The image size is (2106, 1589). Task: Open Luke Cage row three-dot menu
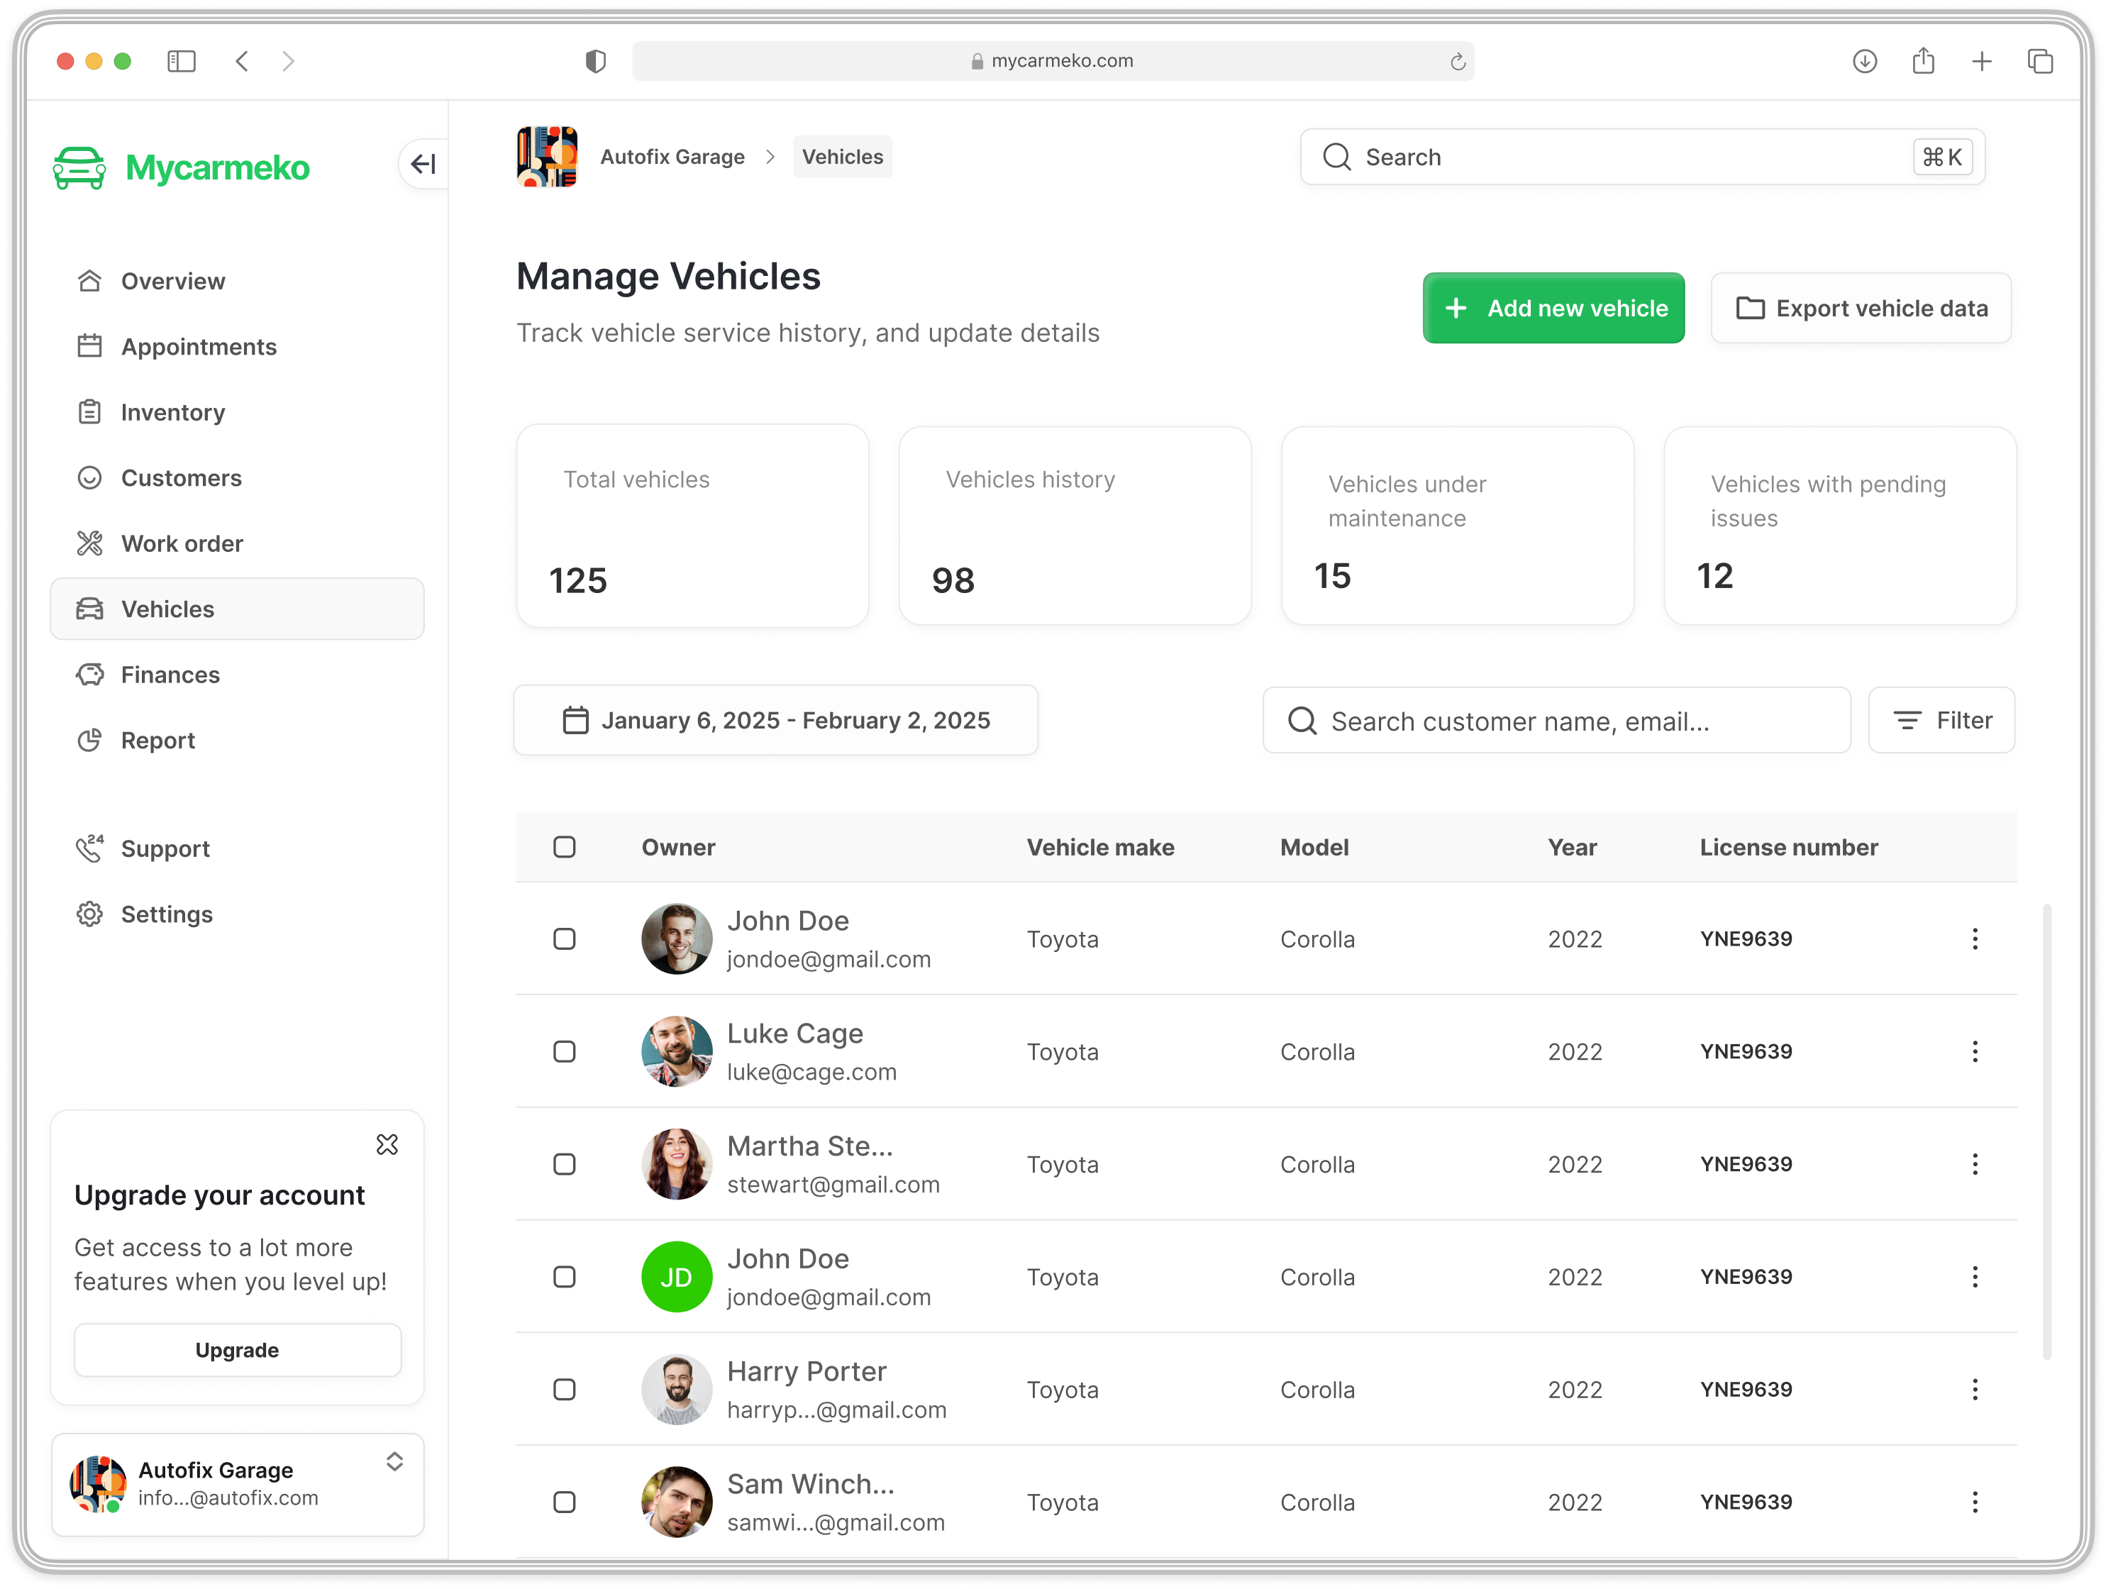click(1975, 1052)
